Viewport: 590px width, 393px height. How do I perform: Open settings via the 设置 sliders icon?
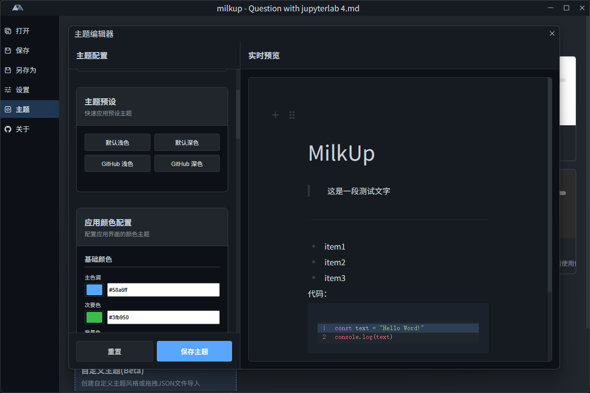click(7, 89)
